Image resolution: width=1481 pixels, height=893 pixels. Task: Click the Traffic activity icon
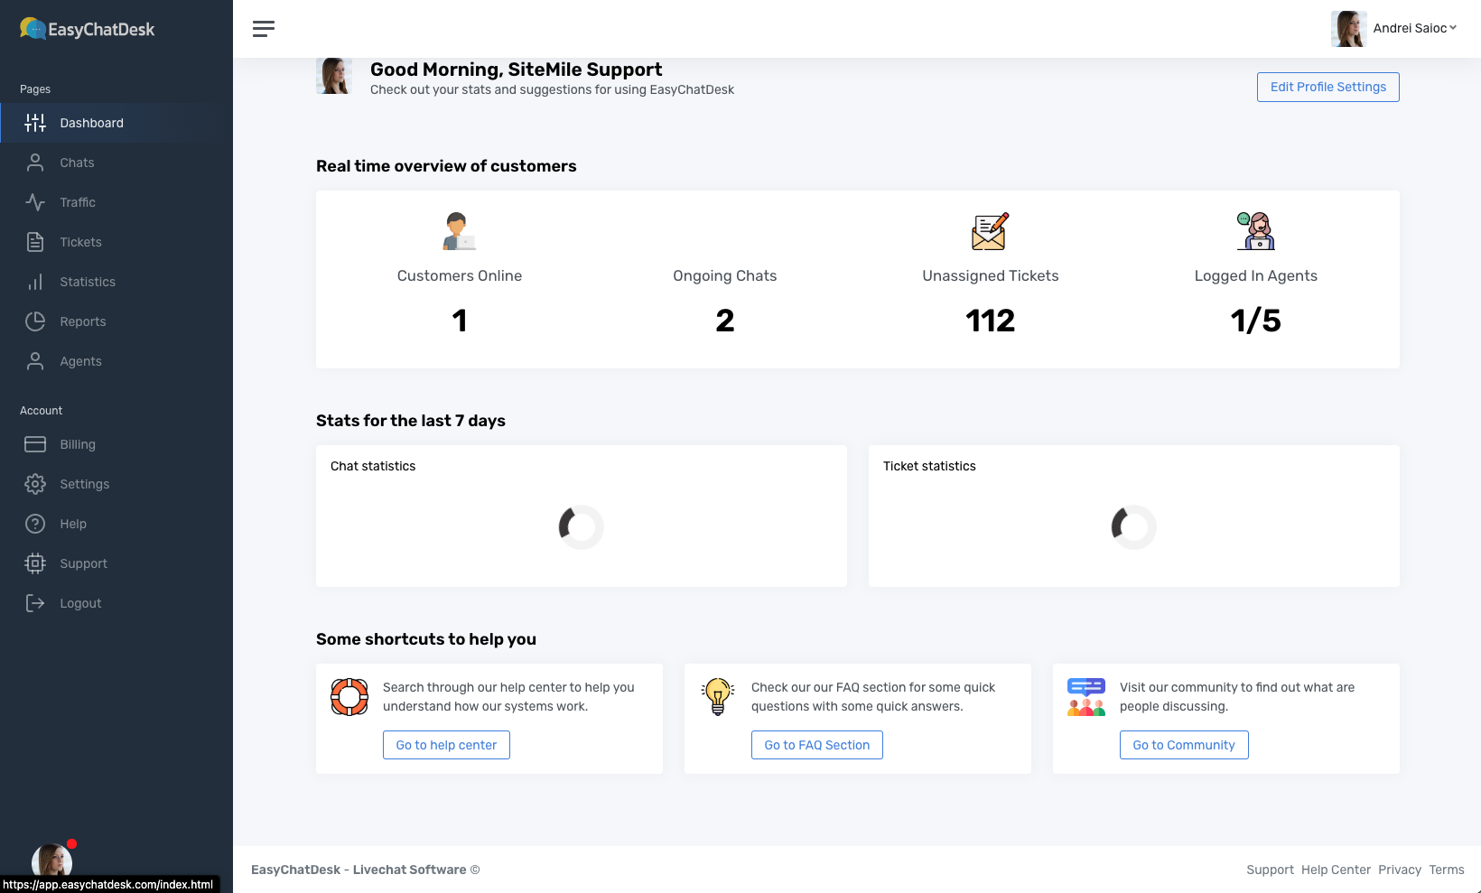[x=35, y=202]
